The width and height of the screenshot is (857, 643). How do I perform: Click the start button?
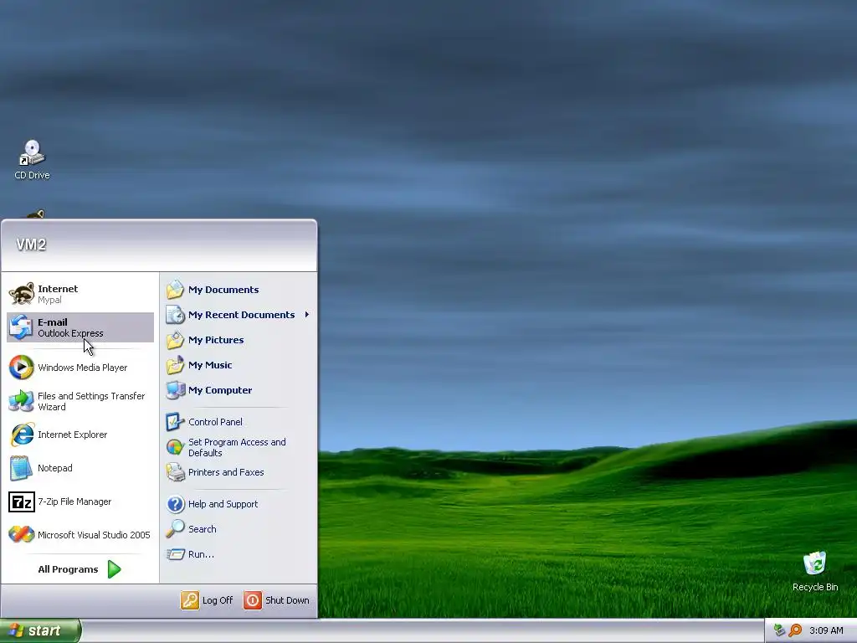[x=40, y=630]
